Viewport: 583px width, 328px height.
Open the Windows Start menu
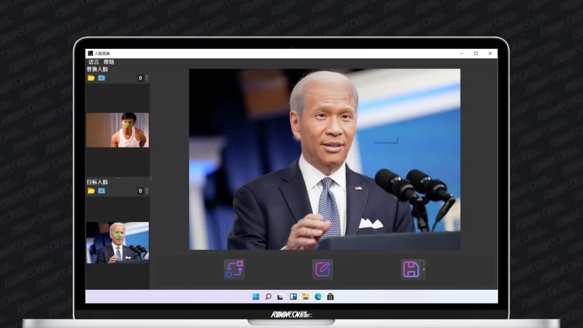tap(256, 297)
